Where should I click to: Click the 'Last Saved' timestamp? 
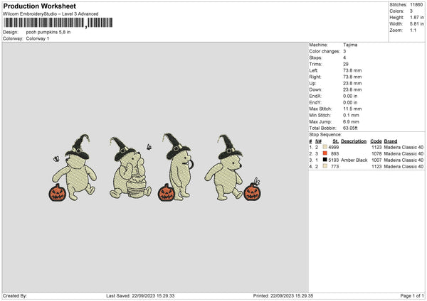pos(140,296)
